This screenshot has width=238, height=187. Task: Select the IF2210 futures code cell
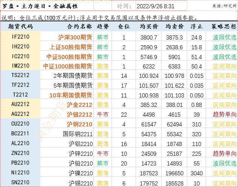pos(20,37)
